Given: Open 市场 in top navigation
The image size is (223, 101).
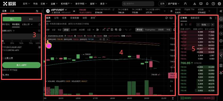Looking at the screenshot, I should coord(35,4).
